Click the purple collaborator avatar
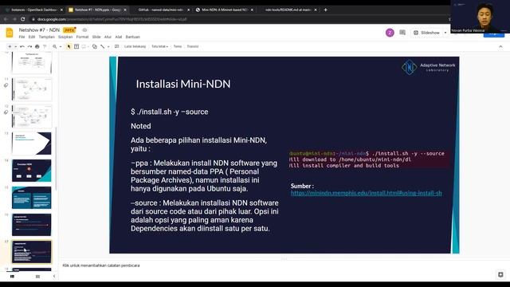The height and width of the screenshot is (287, 510). click(x=390, y=33)
